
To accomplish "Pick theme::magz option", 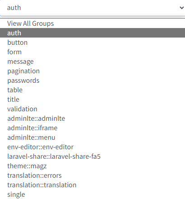I will pos(92,166).
